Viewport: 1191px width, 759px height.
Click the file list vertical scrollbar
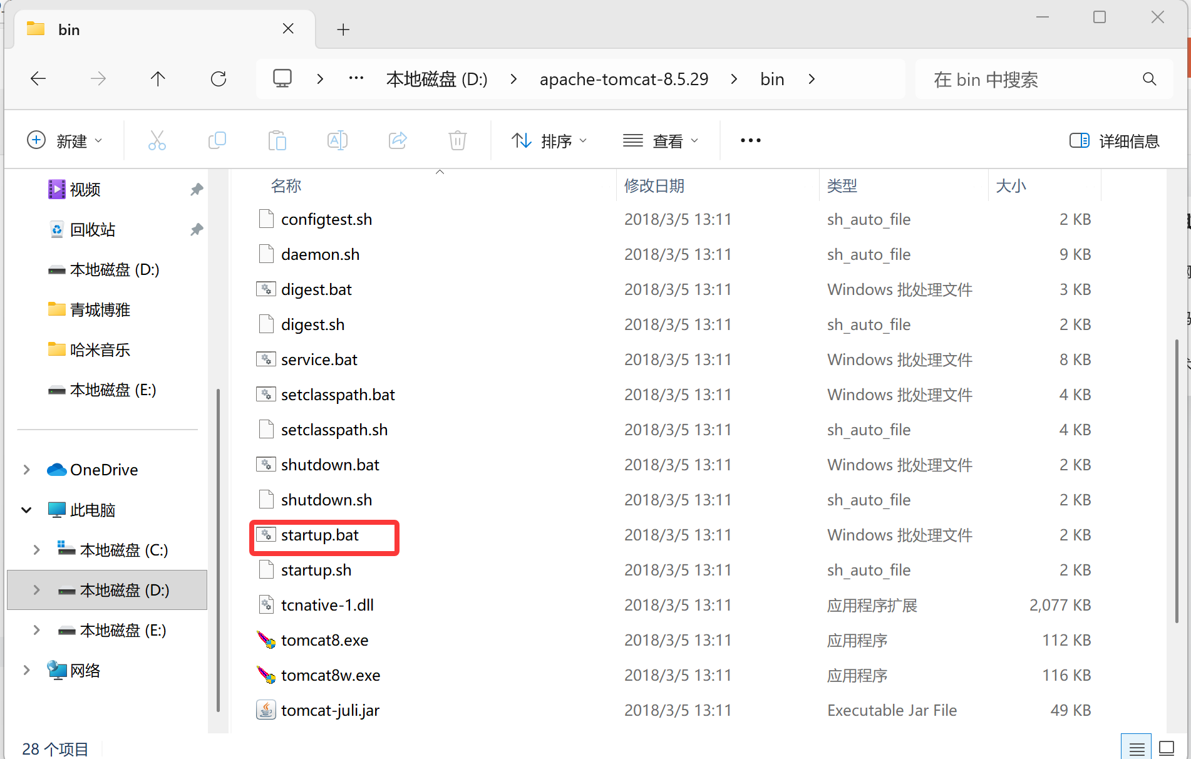pos(1177,481)
